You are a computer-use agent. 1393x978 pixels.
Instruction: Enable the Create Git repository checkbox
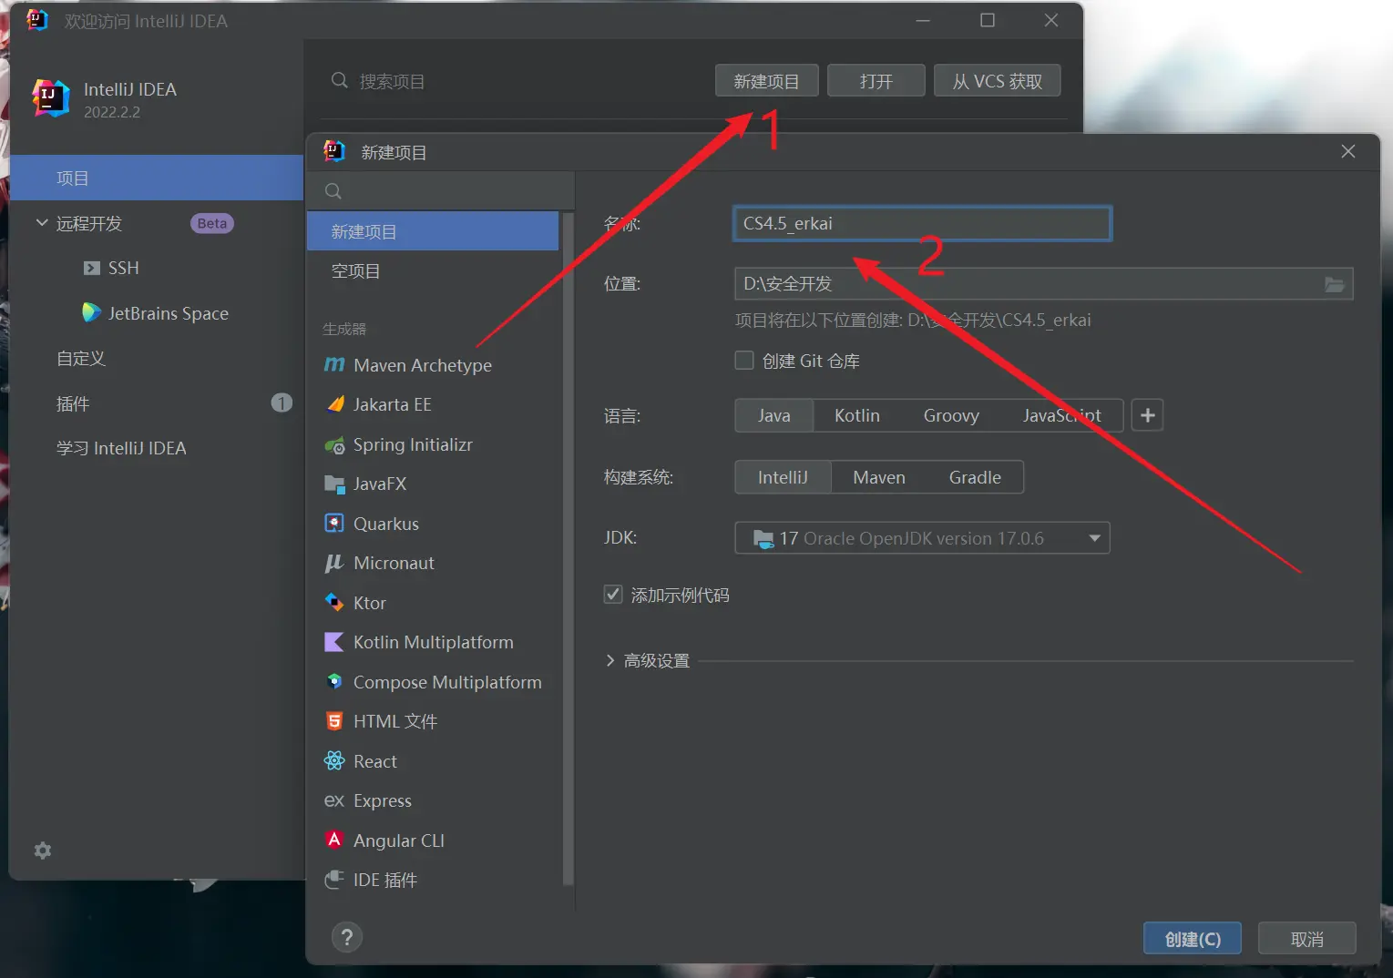tap(744, 361)
